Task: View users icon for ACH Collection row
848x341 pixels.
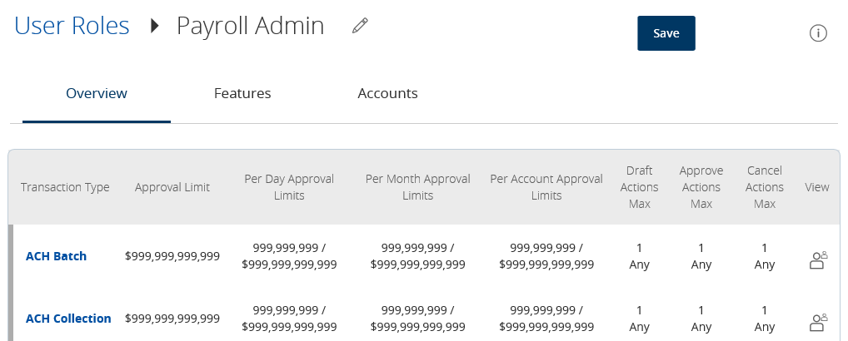Action: [x=818, y=322]
